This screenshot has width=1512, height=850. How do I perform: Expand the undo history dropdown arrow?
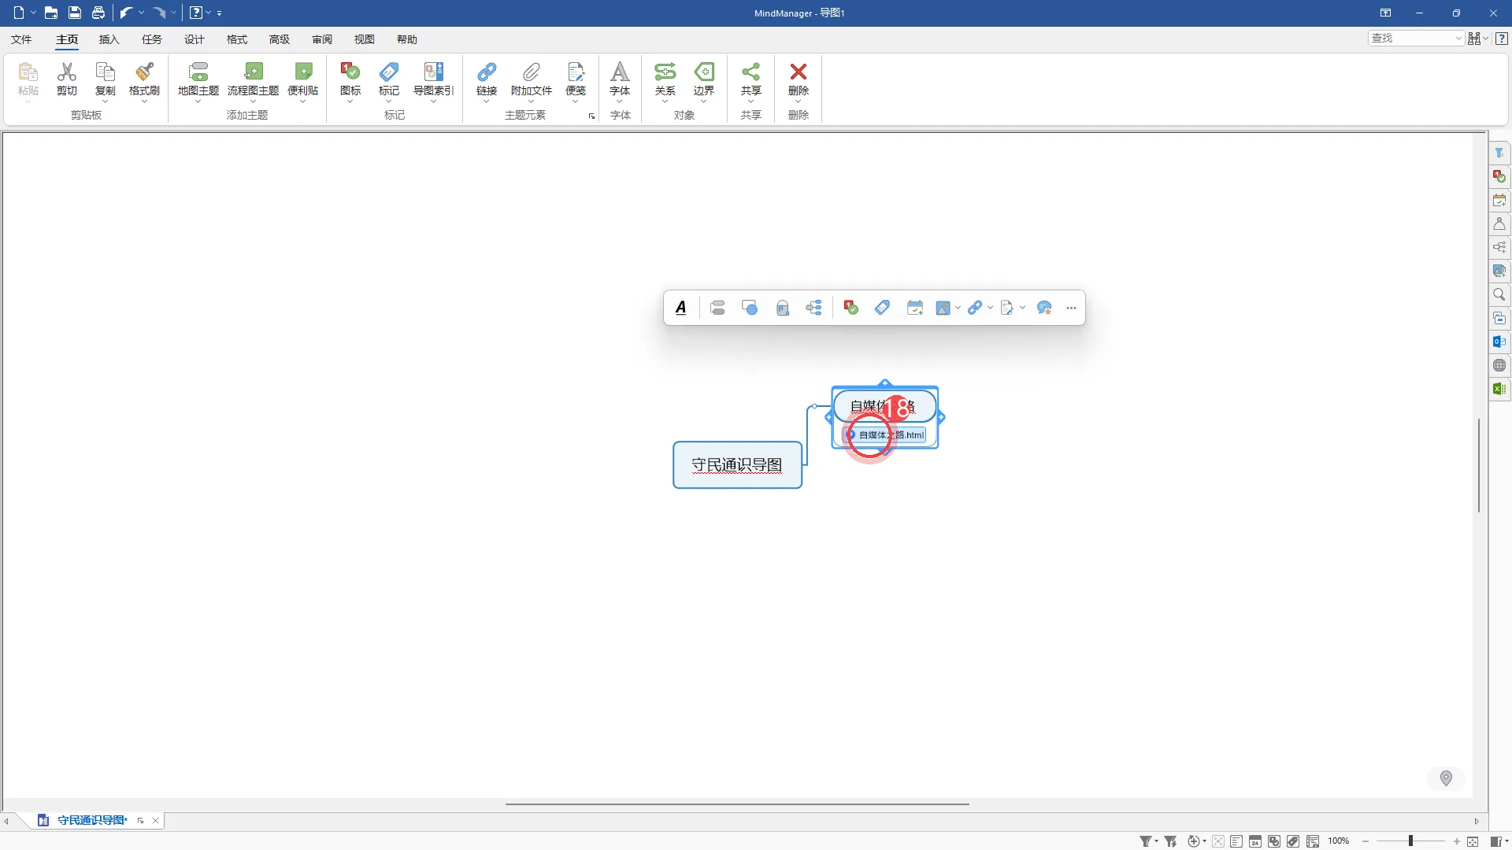tap(141, 13)
